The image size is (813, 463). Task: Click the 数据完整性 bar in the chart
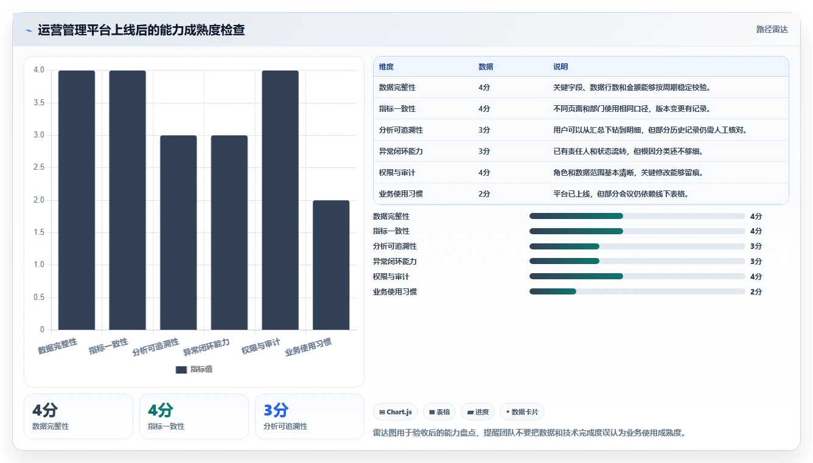77,200
